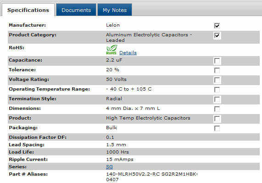Uncheck the Manufacturer Lelon checkbox

pos(217,26)
